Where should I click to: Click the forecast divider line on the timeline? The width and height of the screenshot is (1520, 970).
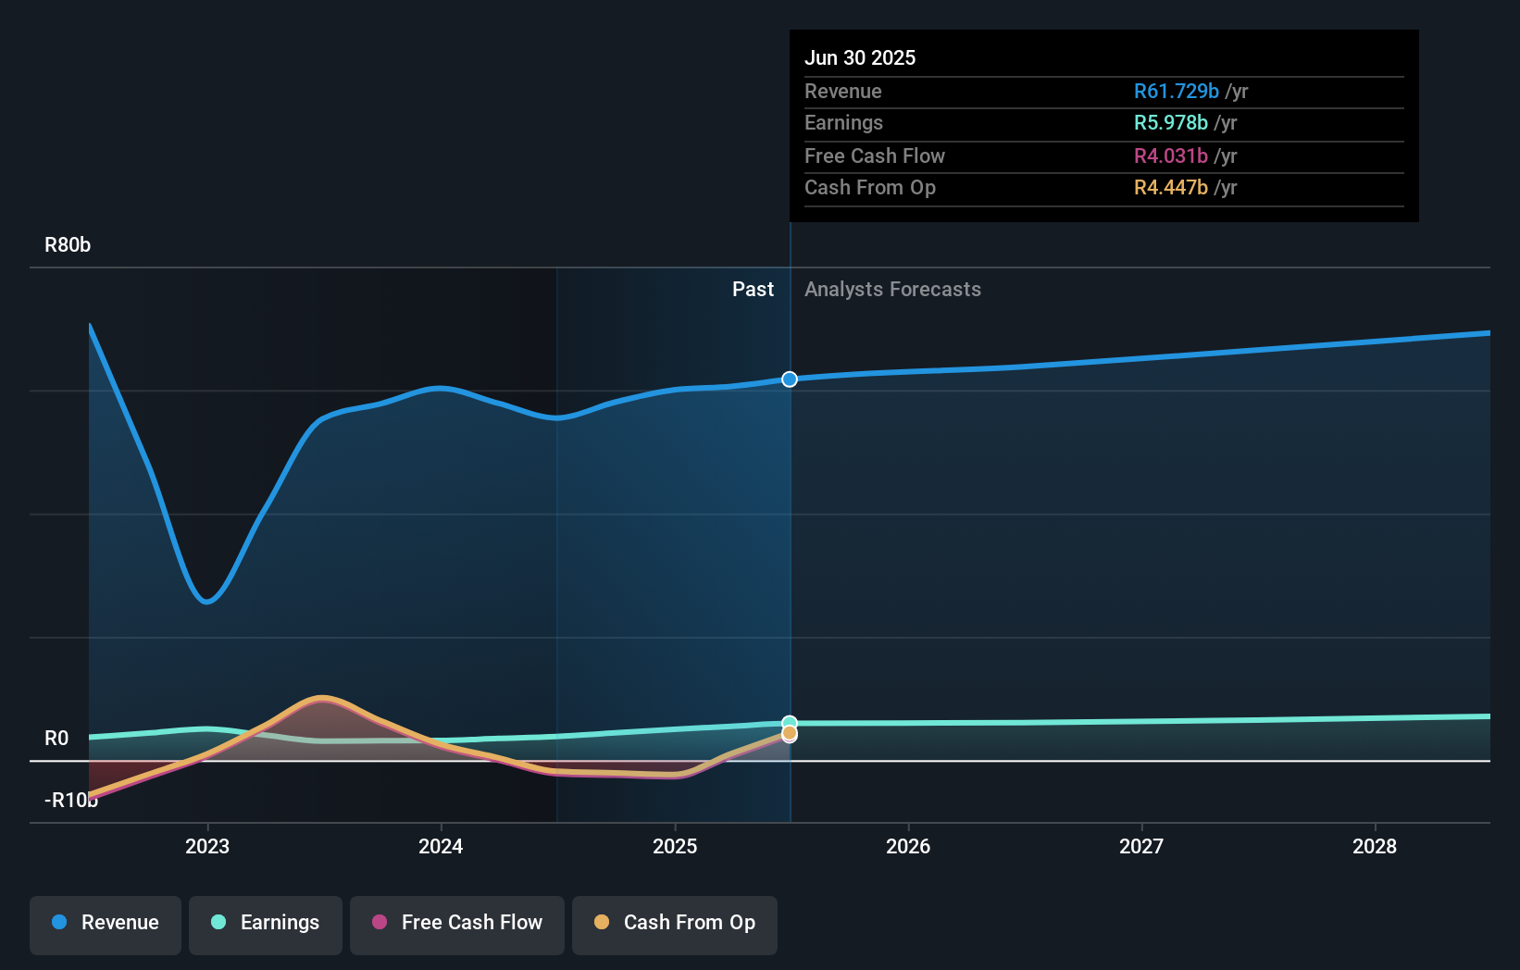point(790,555)
